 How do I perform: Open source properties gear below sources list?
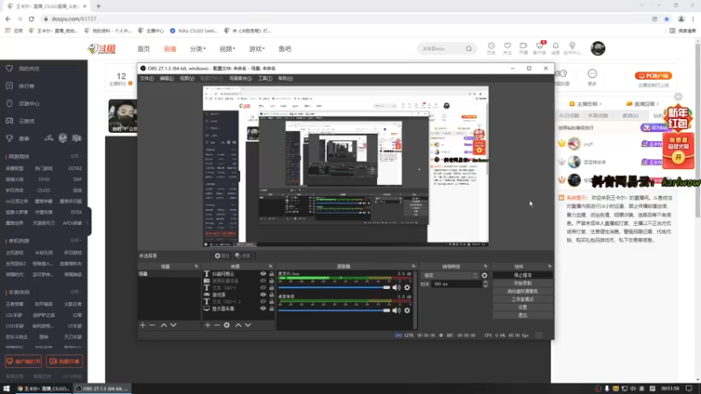pyautogui.click(x=227, y=325)
